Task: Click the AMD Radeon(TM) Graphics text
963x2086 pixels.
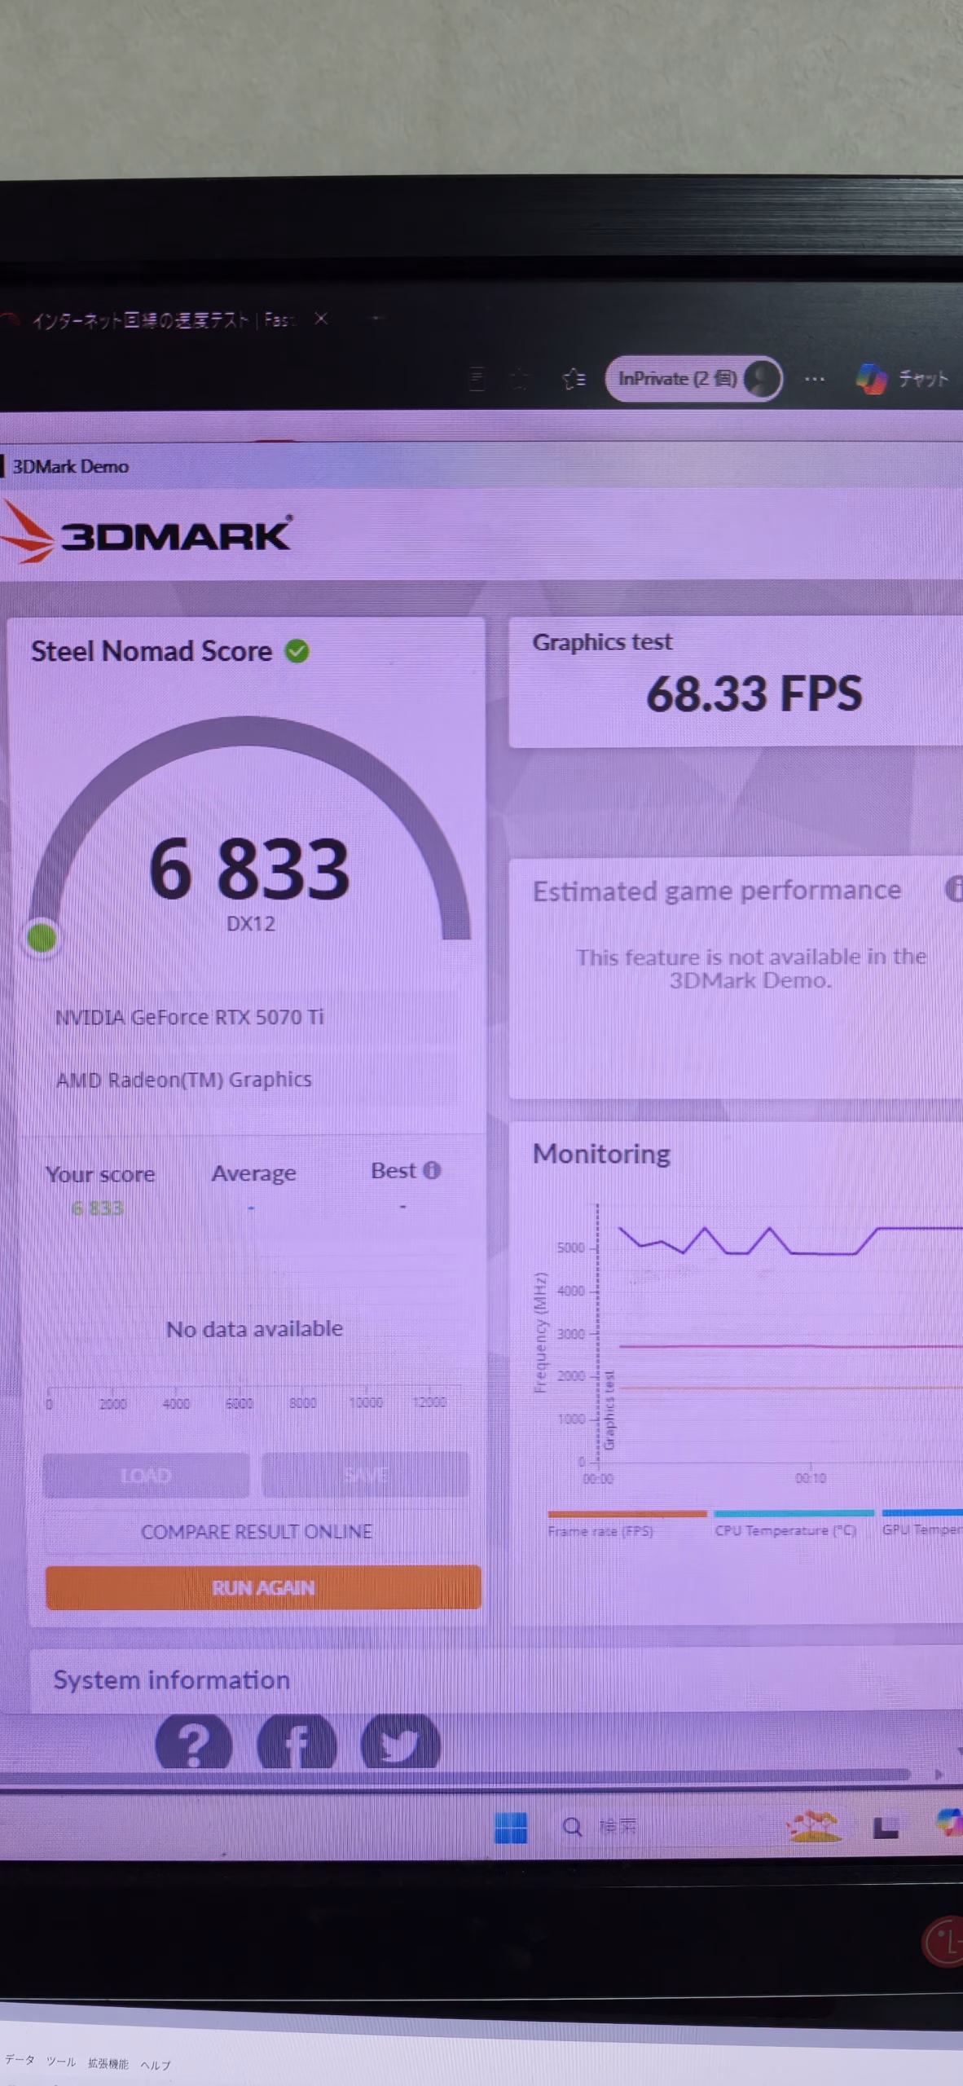Action: coord(183,1080)
